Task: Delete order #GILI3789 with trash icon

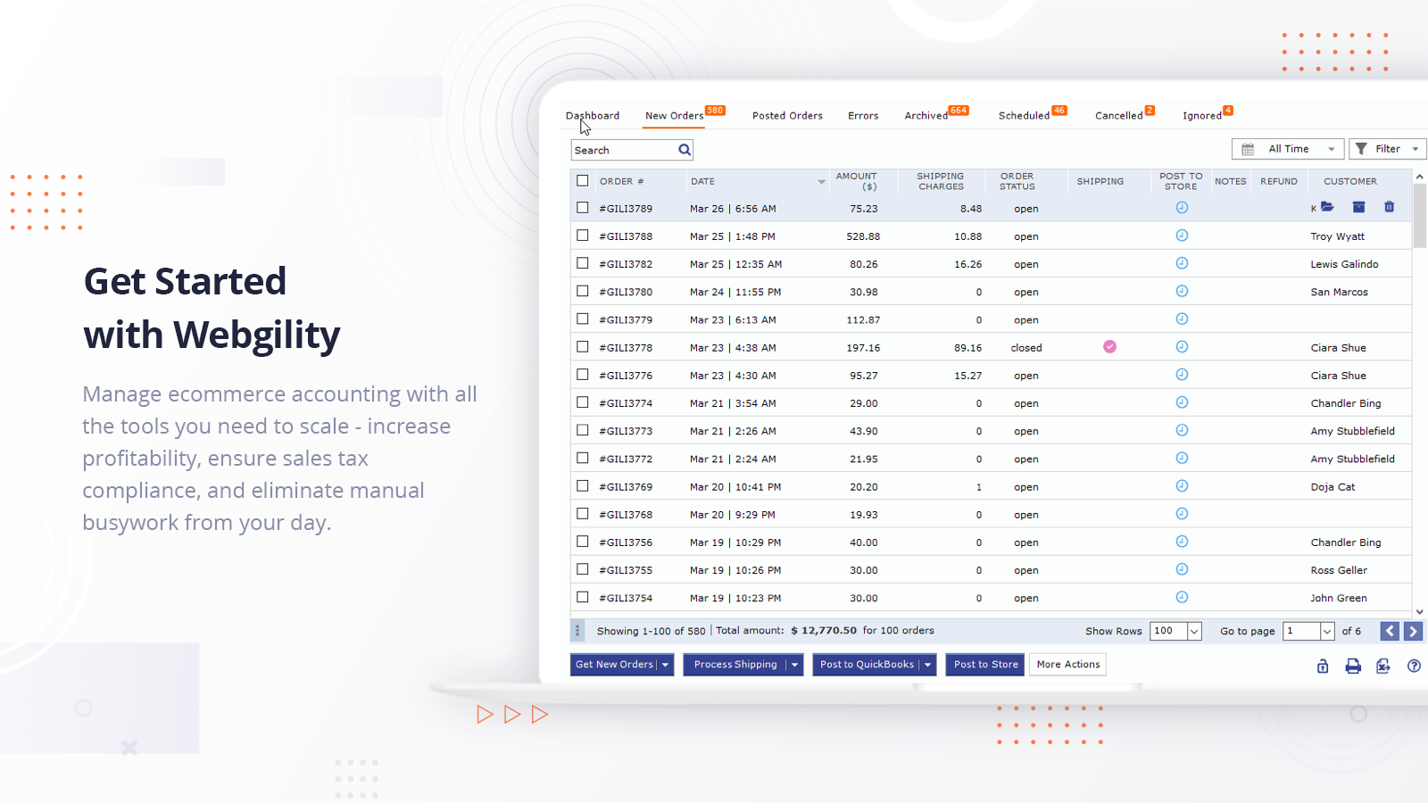Action: click(x=1390, y=207)
